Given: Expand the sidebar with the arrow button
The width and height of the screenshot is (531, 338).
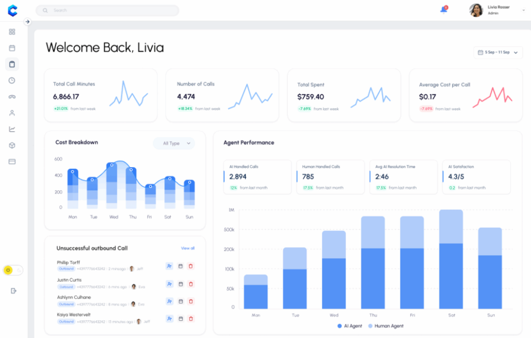Looking at the screenshot, I should click(x=28, y=22).
